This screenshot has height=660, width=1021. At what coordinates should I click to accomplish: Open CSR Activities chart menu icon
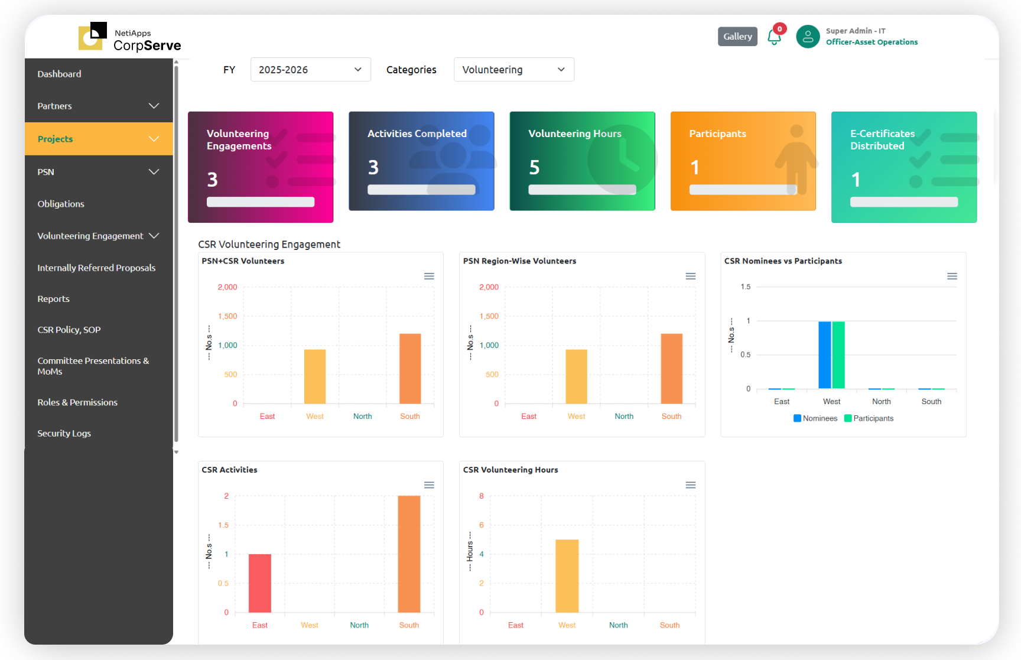coord(429,485)
